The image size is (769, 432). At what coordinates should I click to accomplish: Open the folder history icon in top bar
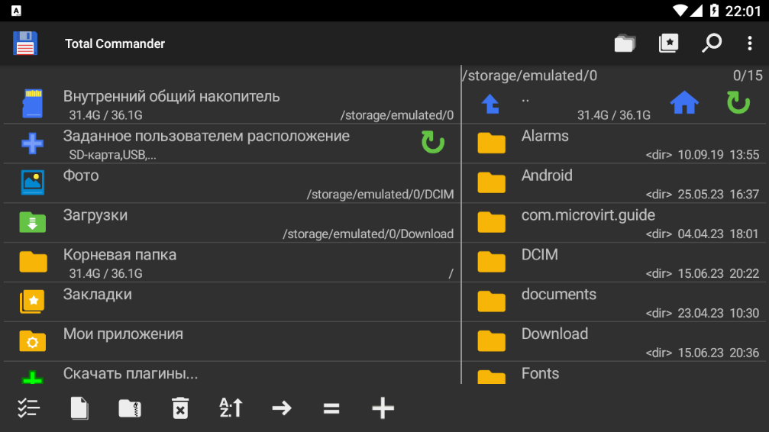click(x=625, y=44)
